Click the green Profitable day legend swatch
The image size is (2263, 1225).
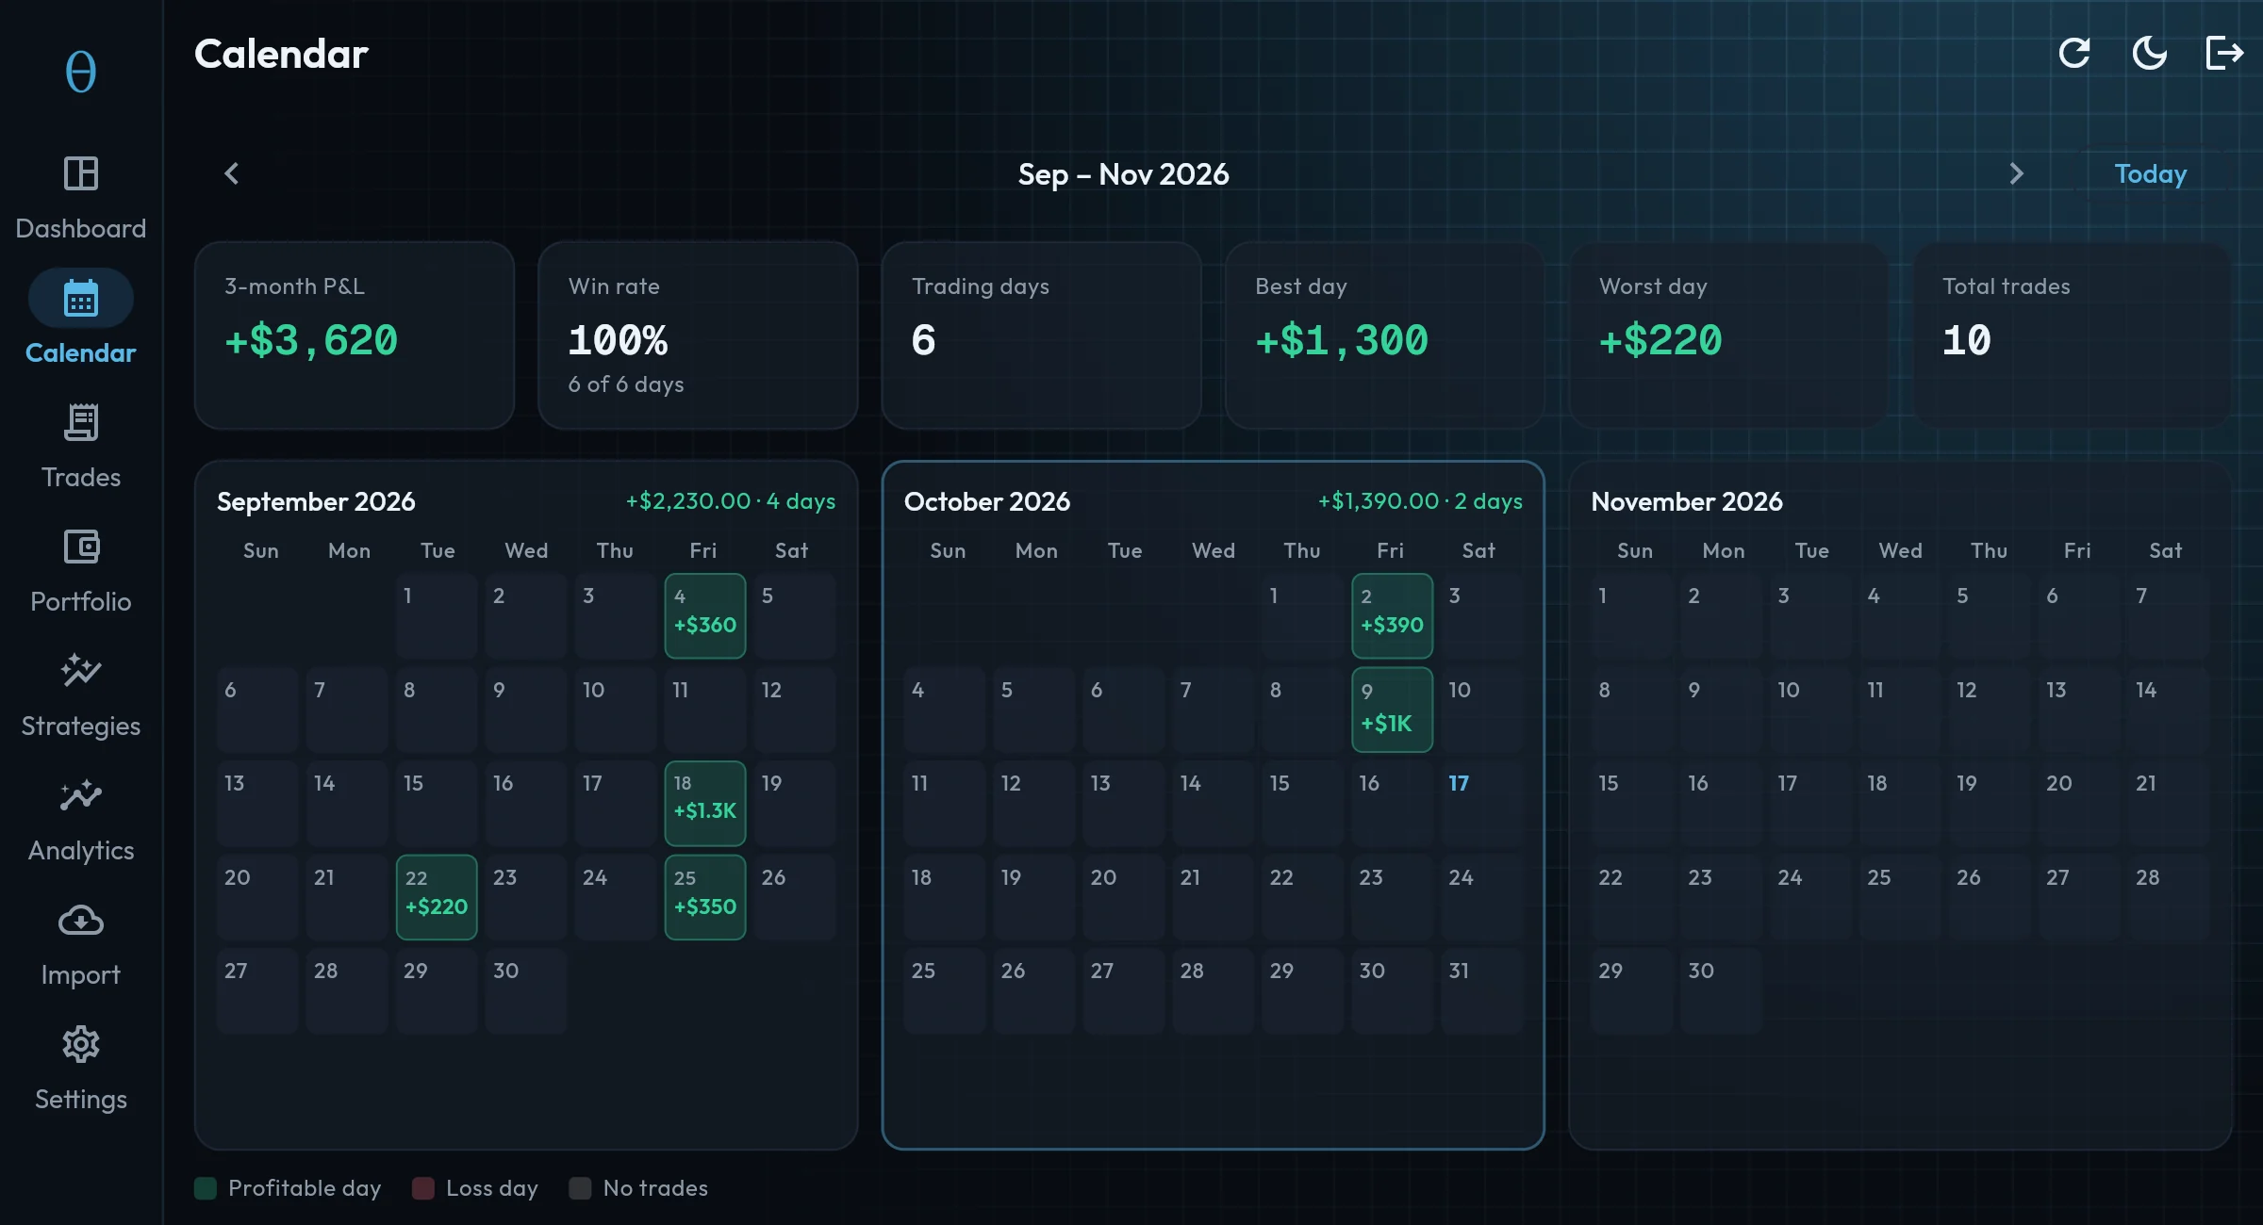[206, 1188]
